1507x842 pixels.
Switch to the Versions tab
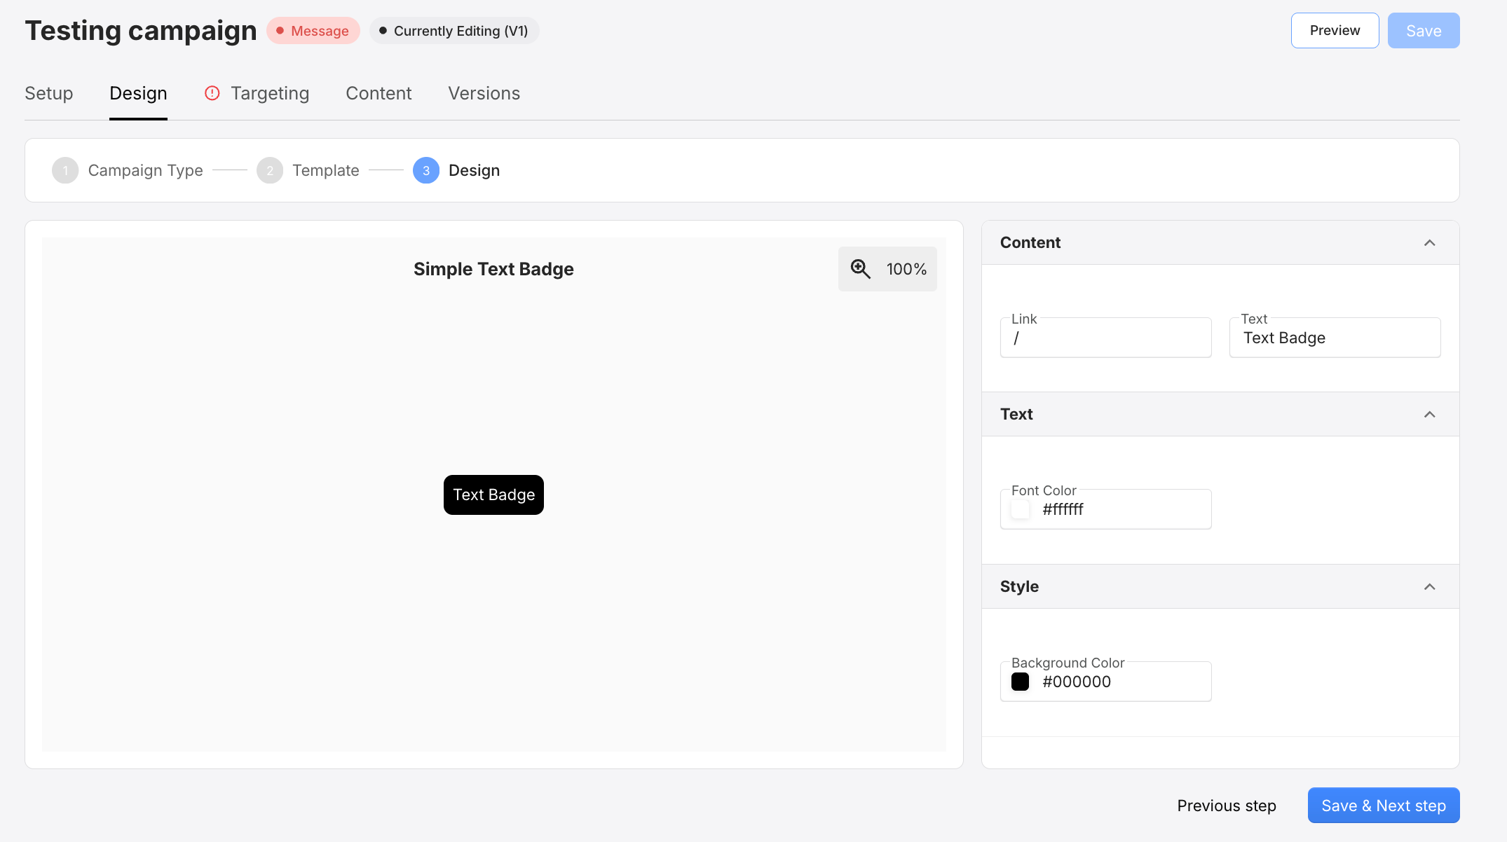pyautogui.click(x=484, y=92)
